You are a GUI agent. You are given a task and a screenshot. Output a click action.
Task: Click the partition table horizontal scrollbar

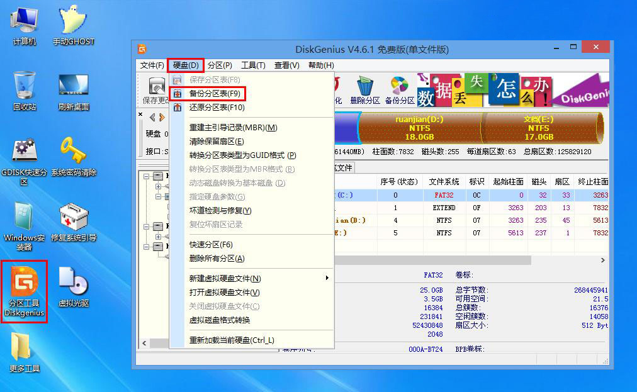click(432, 260)
